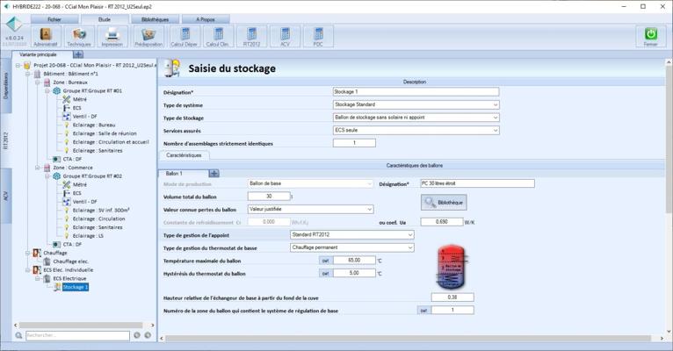Start the ACV calculation
The image size is (673, 351).
[285, 36]
